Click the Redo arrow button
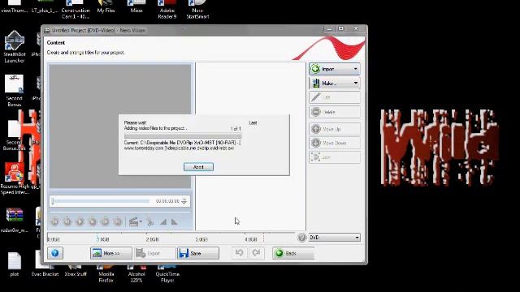 point(256,253)
